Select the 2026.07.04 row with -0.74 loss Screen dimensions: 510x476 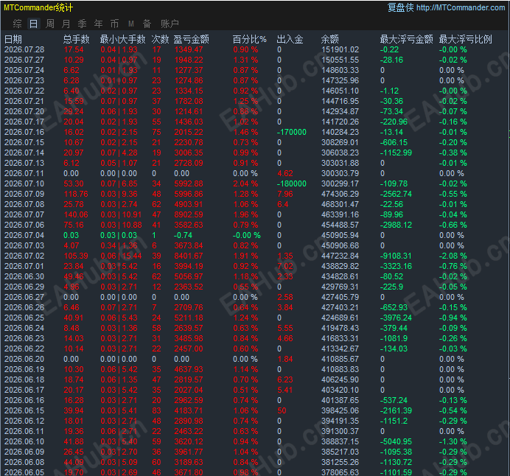tap(254, 235)
